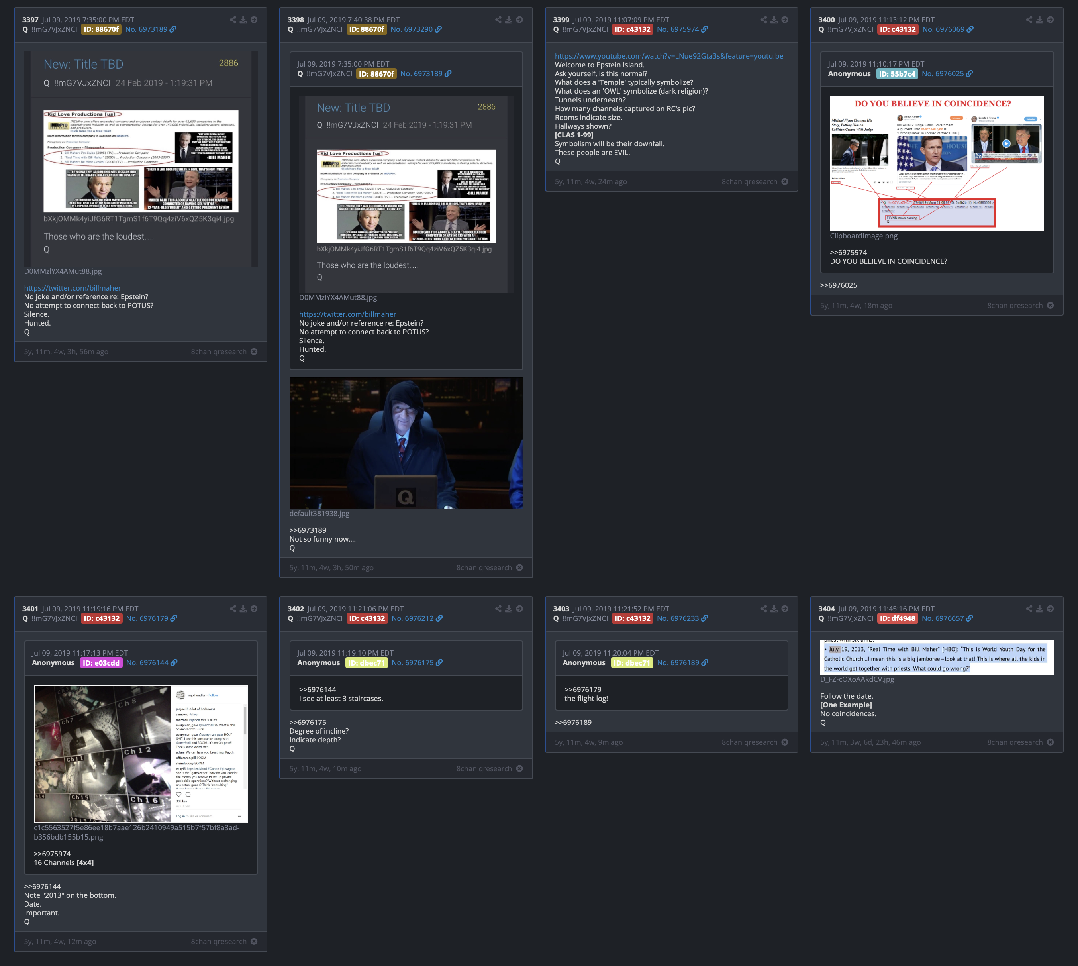Click chain-link icon beside No. 6975974
1078x966 pixels.
pyautogui.click(x=704, y=29)
